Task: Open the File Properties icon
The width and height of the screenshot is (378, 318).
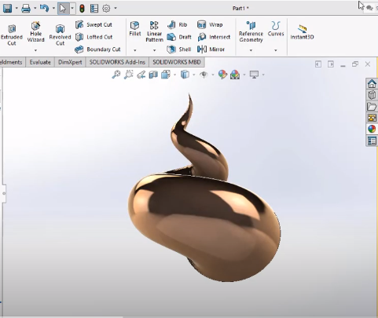Action: pyautogui.click(x=94, y=9)
